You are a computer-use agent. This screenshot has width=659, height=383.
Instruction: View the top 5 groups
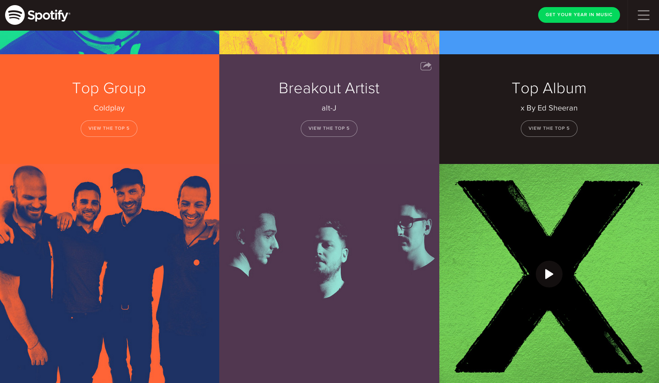tap(109, 129)
